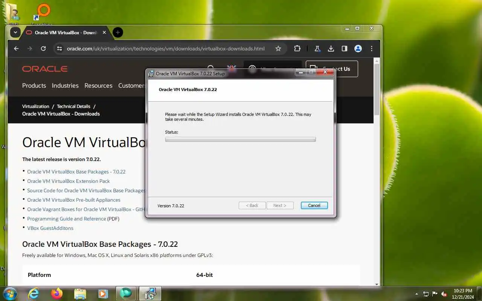Show hidden tray icons arrow
The height and width of the screenshot is (301, 482).
click(x=416, y=294)
